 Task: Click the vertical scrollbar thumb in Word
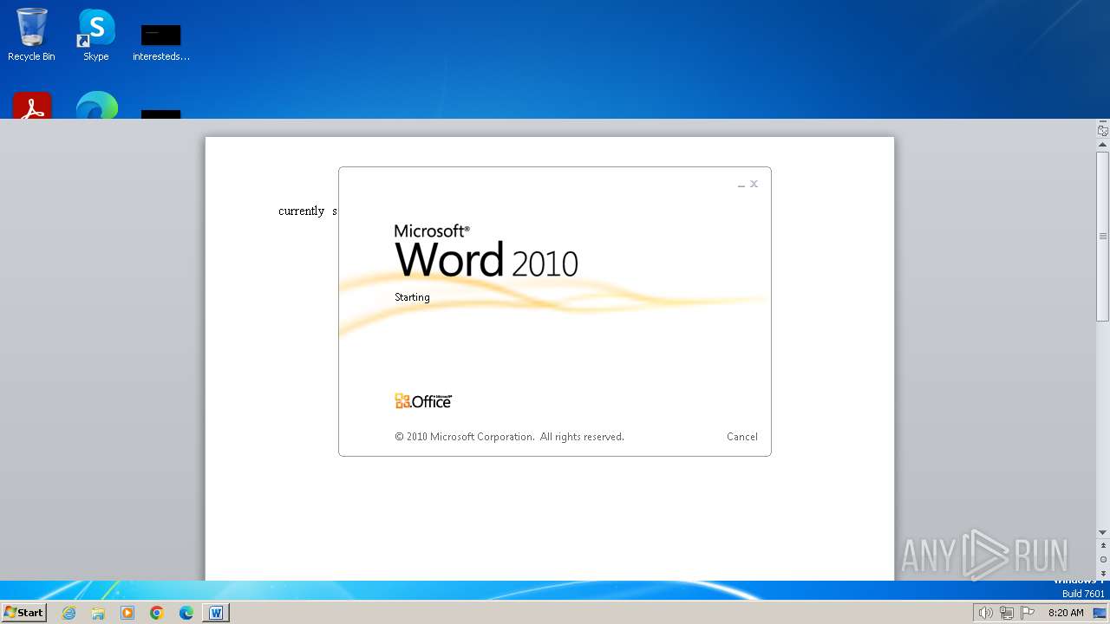click(x=1103, y=236)
